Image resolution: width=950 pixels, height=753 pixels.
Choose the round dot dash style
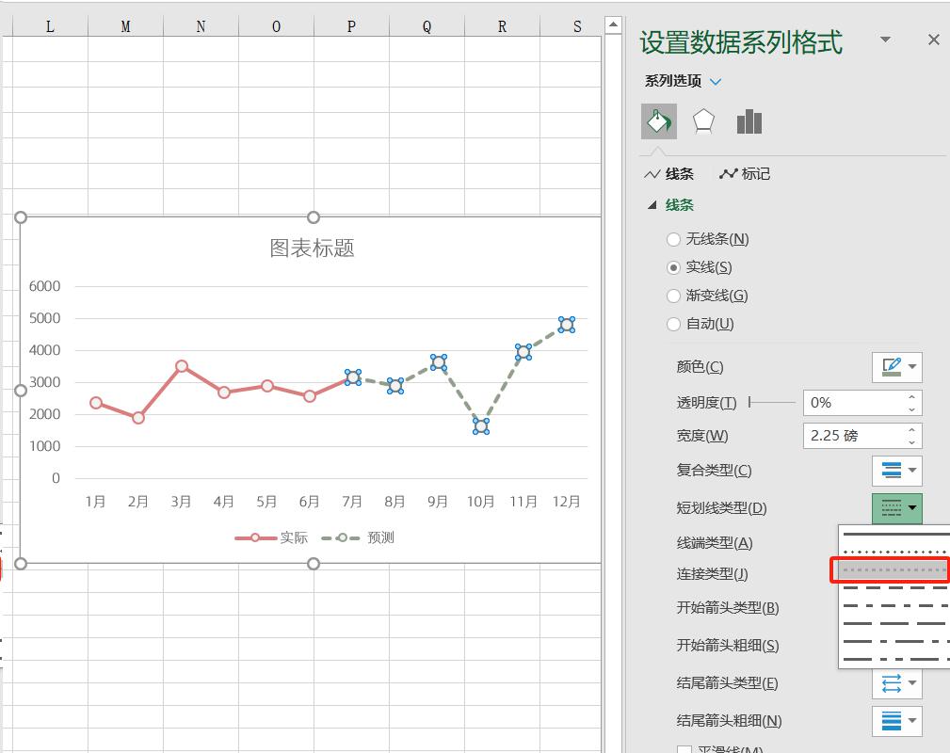click(x=894, y=552)
